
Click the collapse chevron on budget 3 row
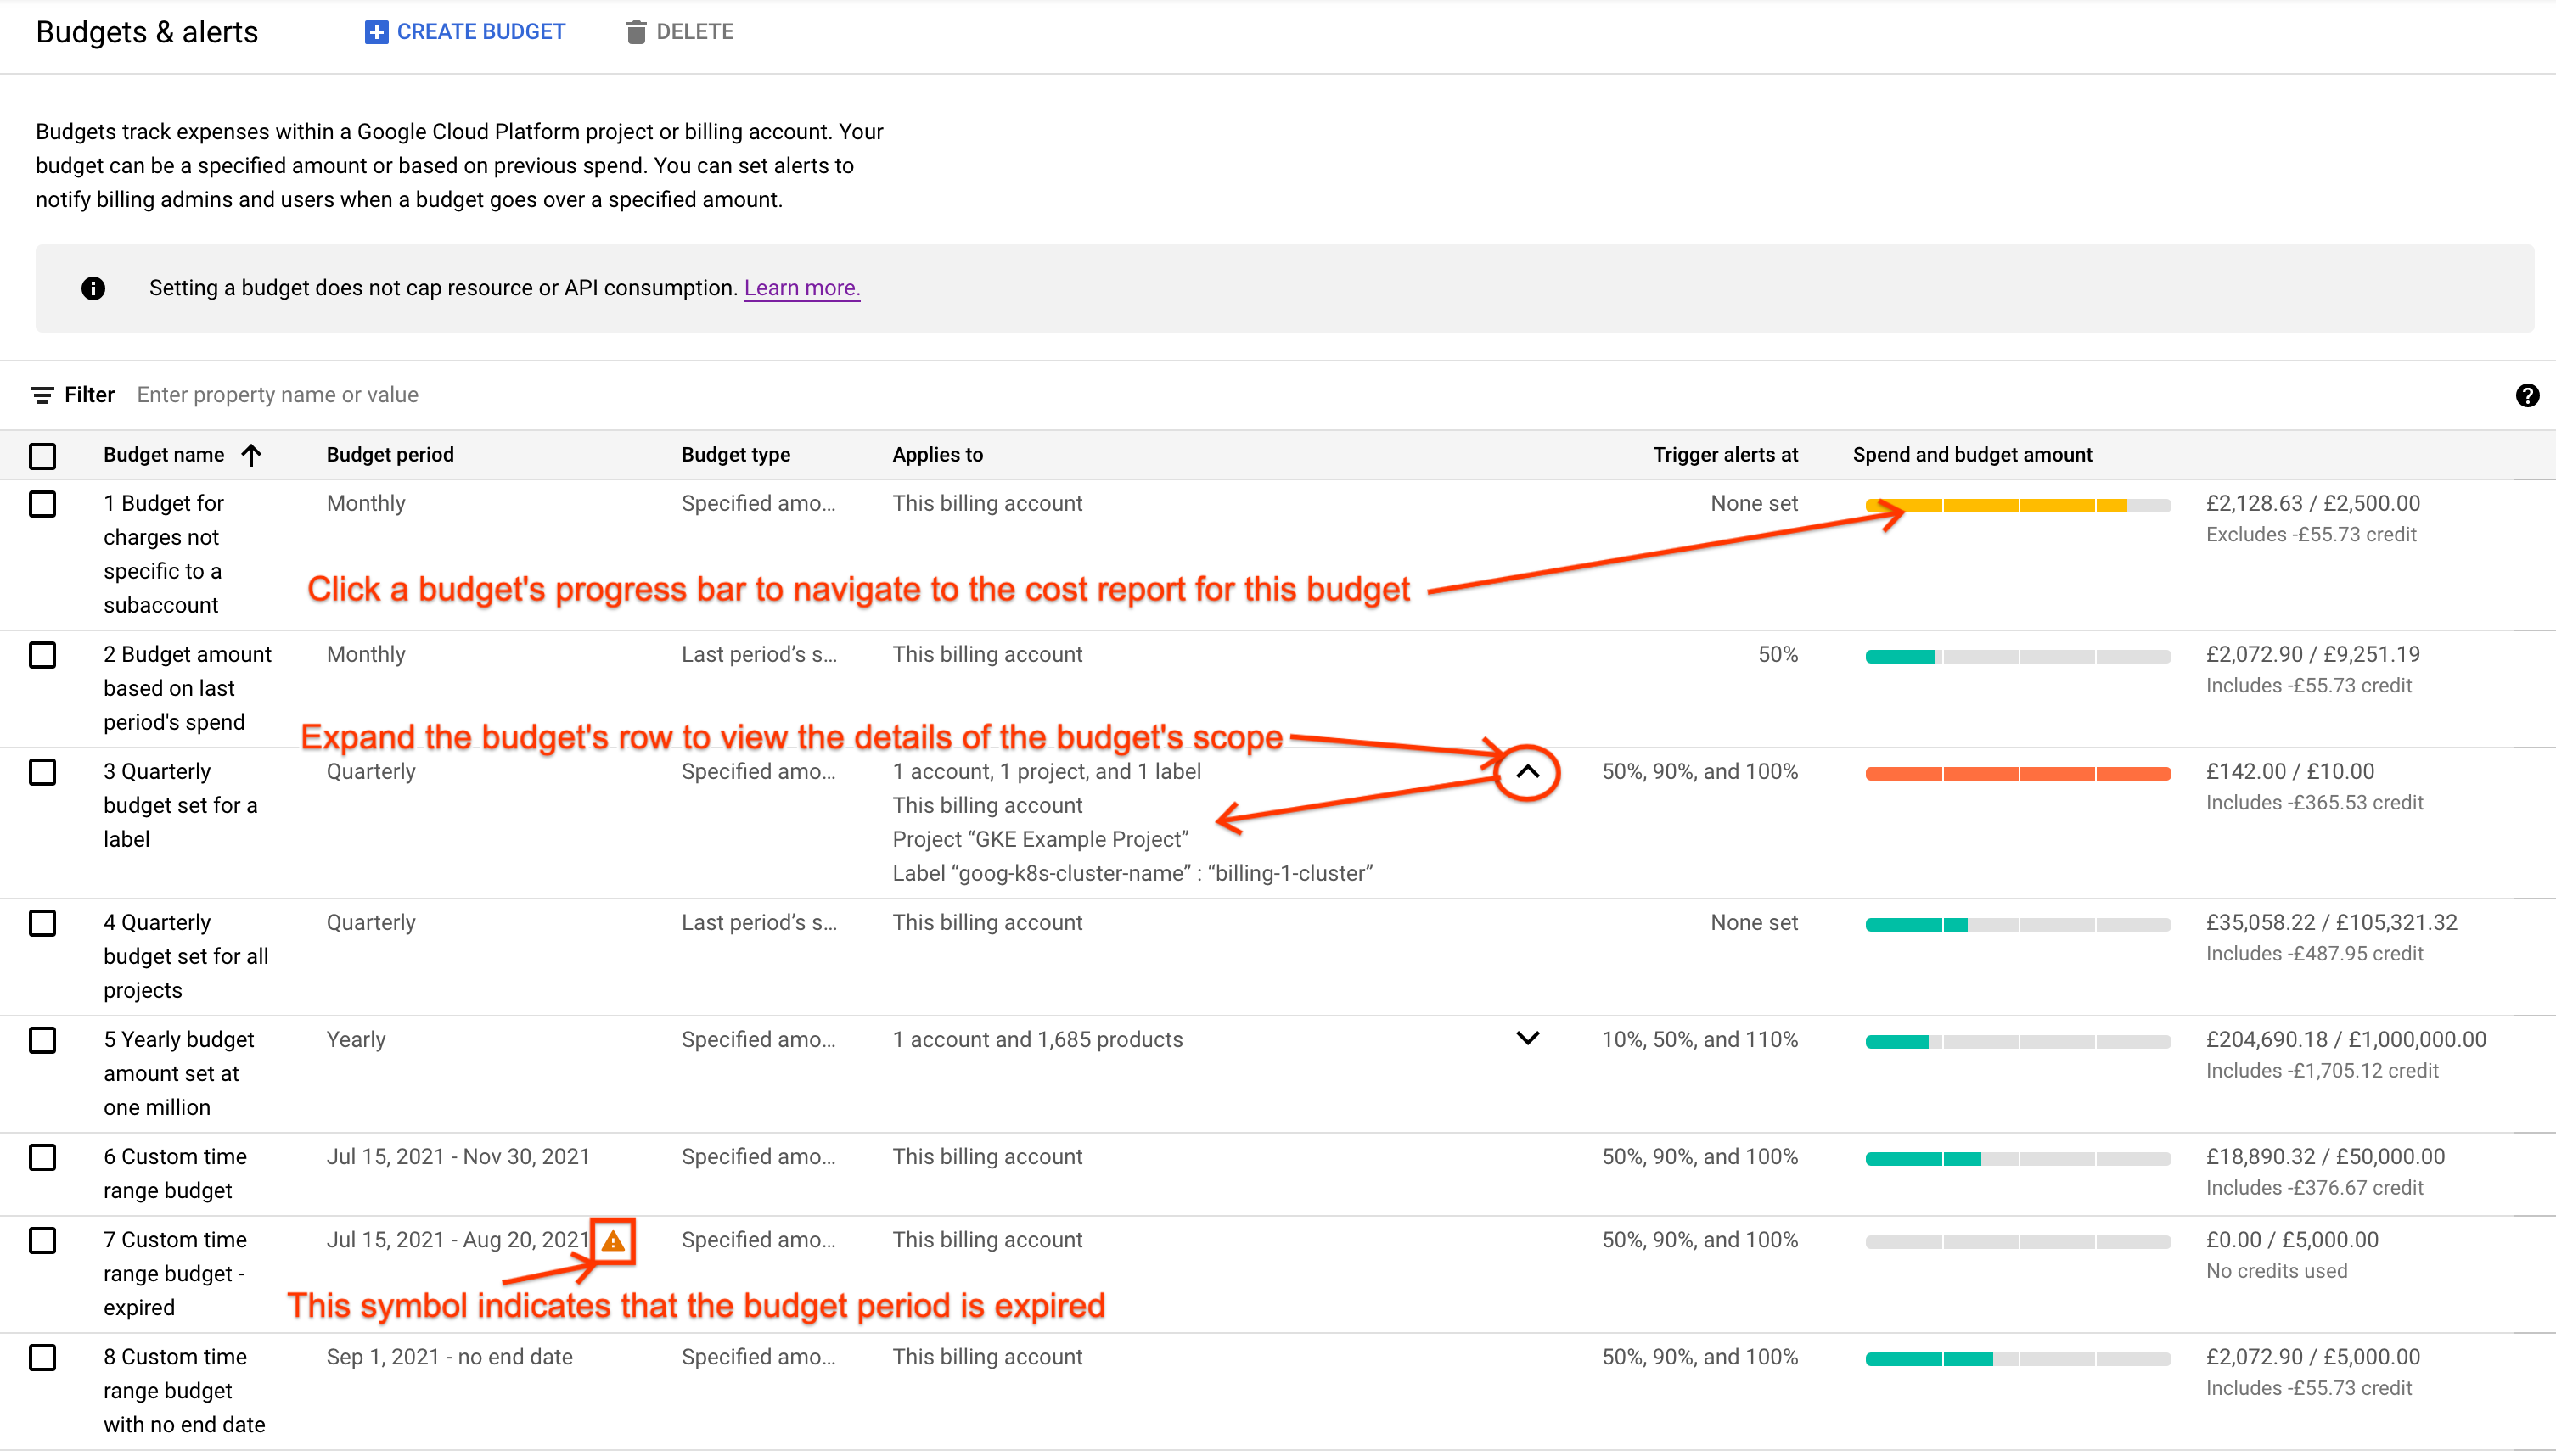(1527, 772)
